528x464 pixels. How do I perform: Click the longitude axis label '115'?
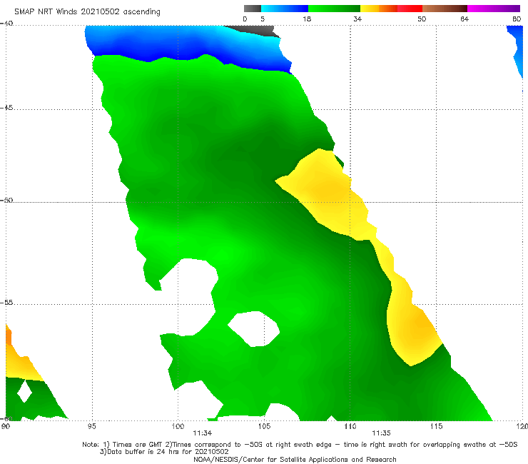[436, 427]
